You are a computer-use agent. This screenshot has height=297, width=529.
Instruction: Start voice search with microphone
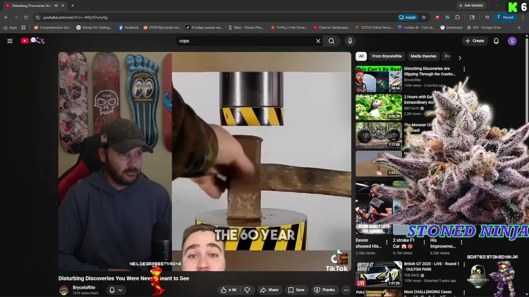pyautogui.click(x=350, y=41)
